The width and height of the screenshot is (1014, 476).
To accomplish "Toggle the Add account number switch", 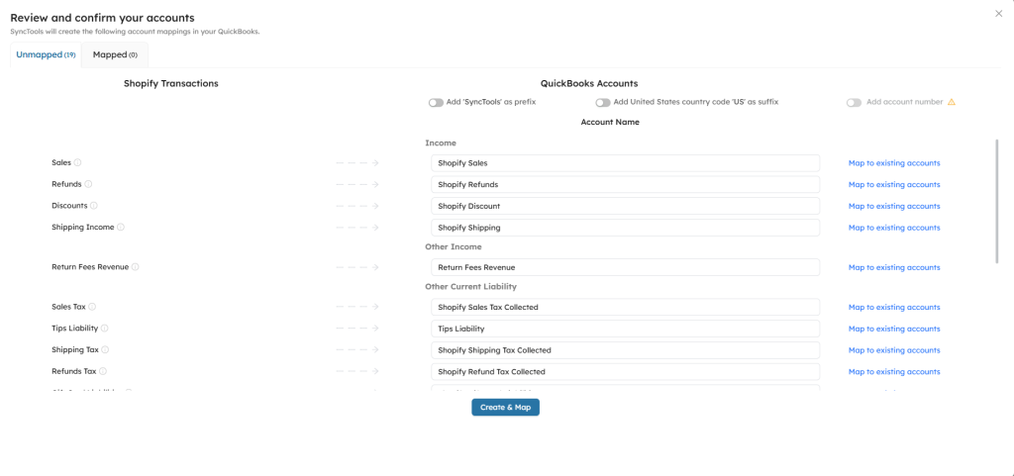I will (x=854, y=102).
